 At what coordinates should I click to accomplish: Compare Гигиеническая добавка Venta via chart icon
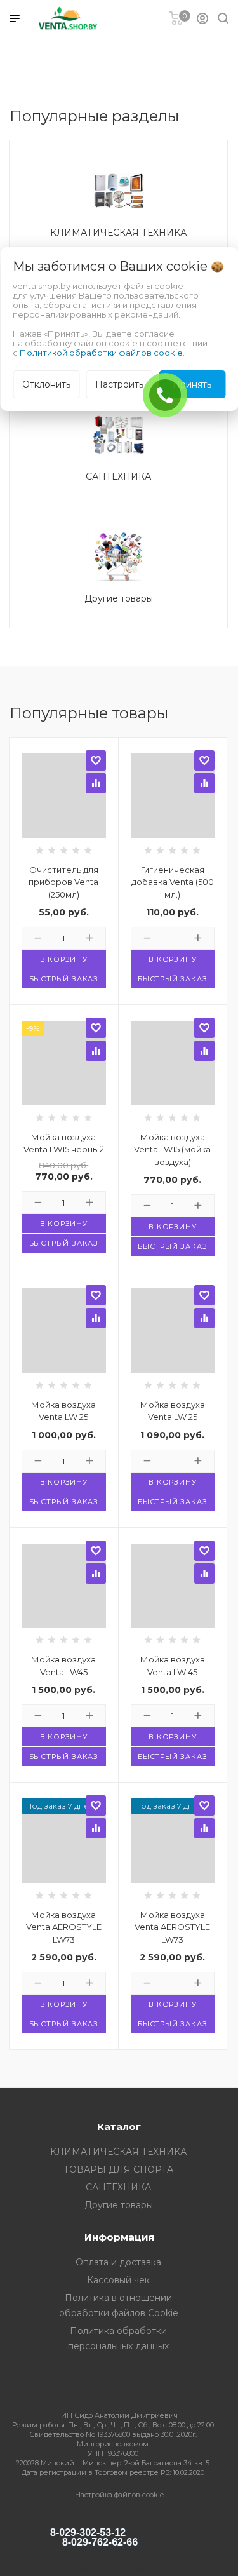204,783
